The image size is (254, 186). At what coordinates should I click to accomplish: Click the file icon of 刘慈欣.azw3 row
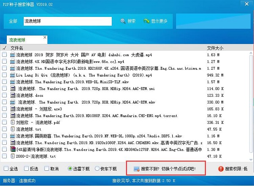(x=12, y=109)
